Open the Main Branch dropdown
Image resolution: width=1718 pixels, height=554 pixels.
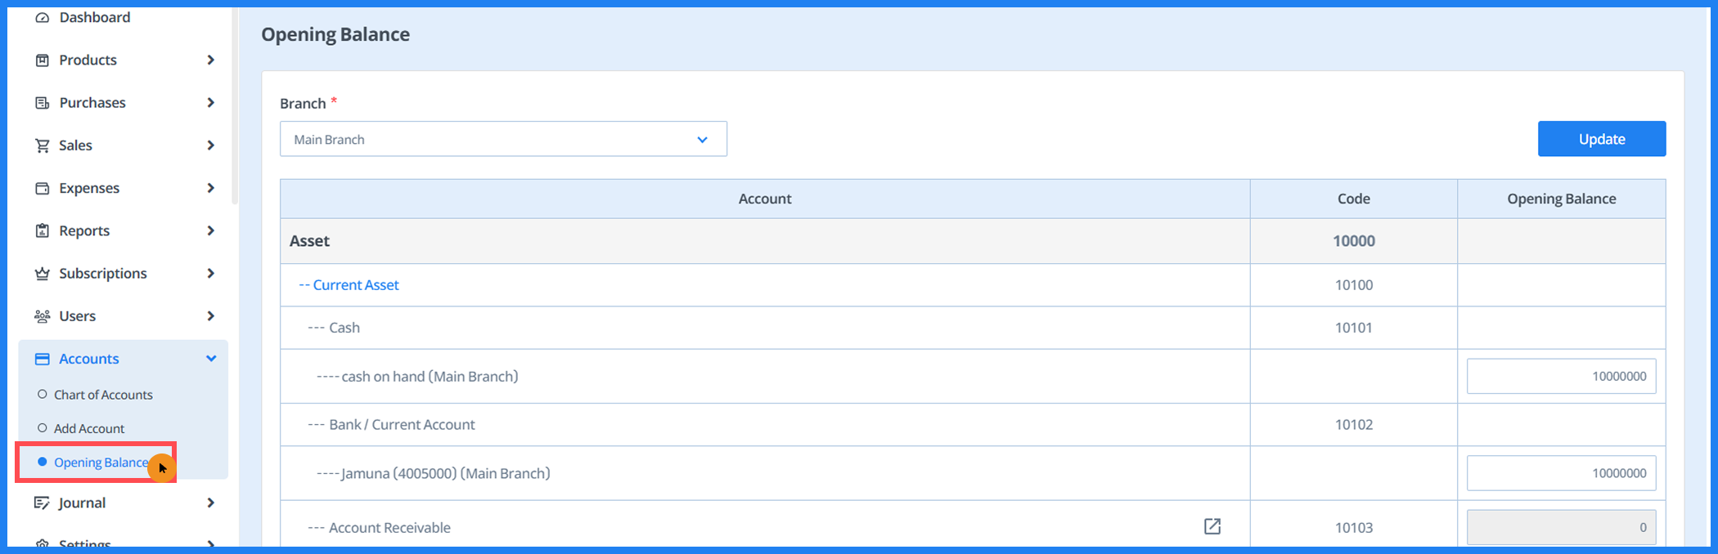pos(502,139)
